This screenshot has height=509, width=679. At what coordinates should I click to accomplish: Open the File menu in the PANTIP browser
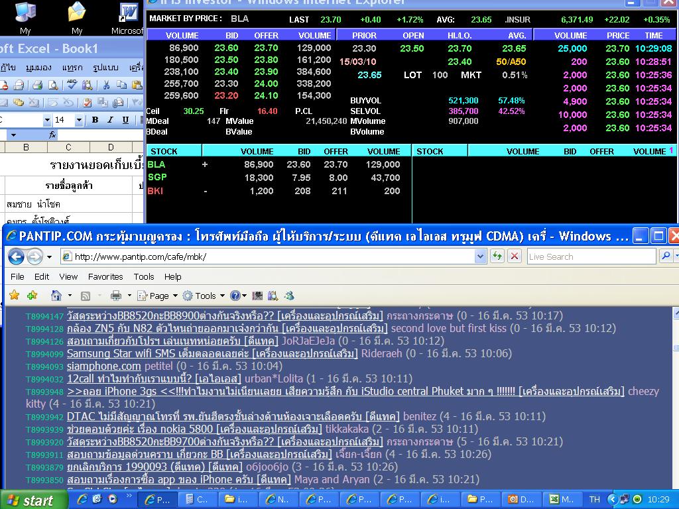click(x=17, y=276)
